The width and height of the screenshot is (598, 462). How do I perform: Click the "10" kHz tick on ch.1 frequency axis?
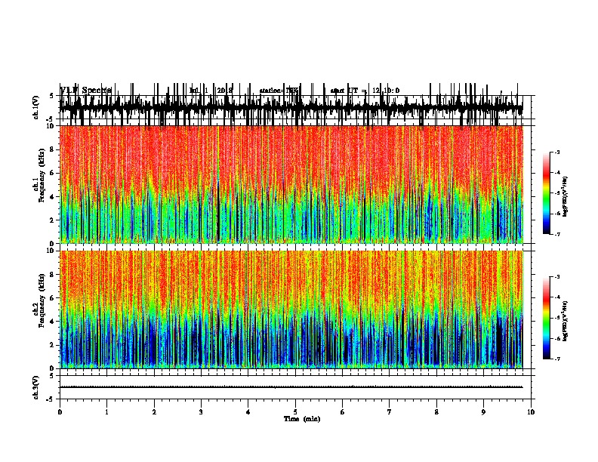coord(51,126)
